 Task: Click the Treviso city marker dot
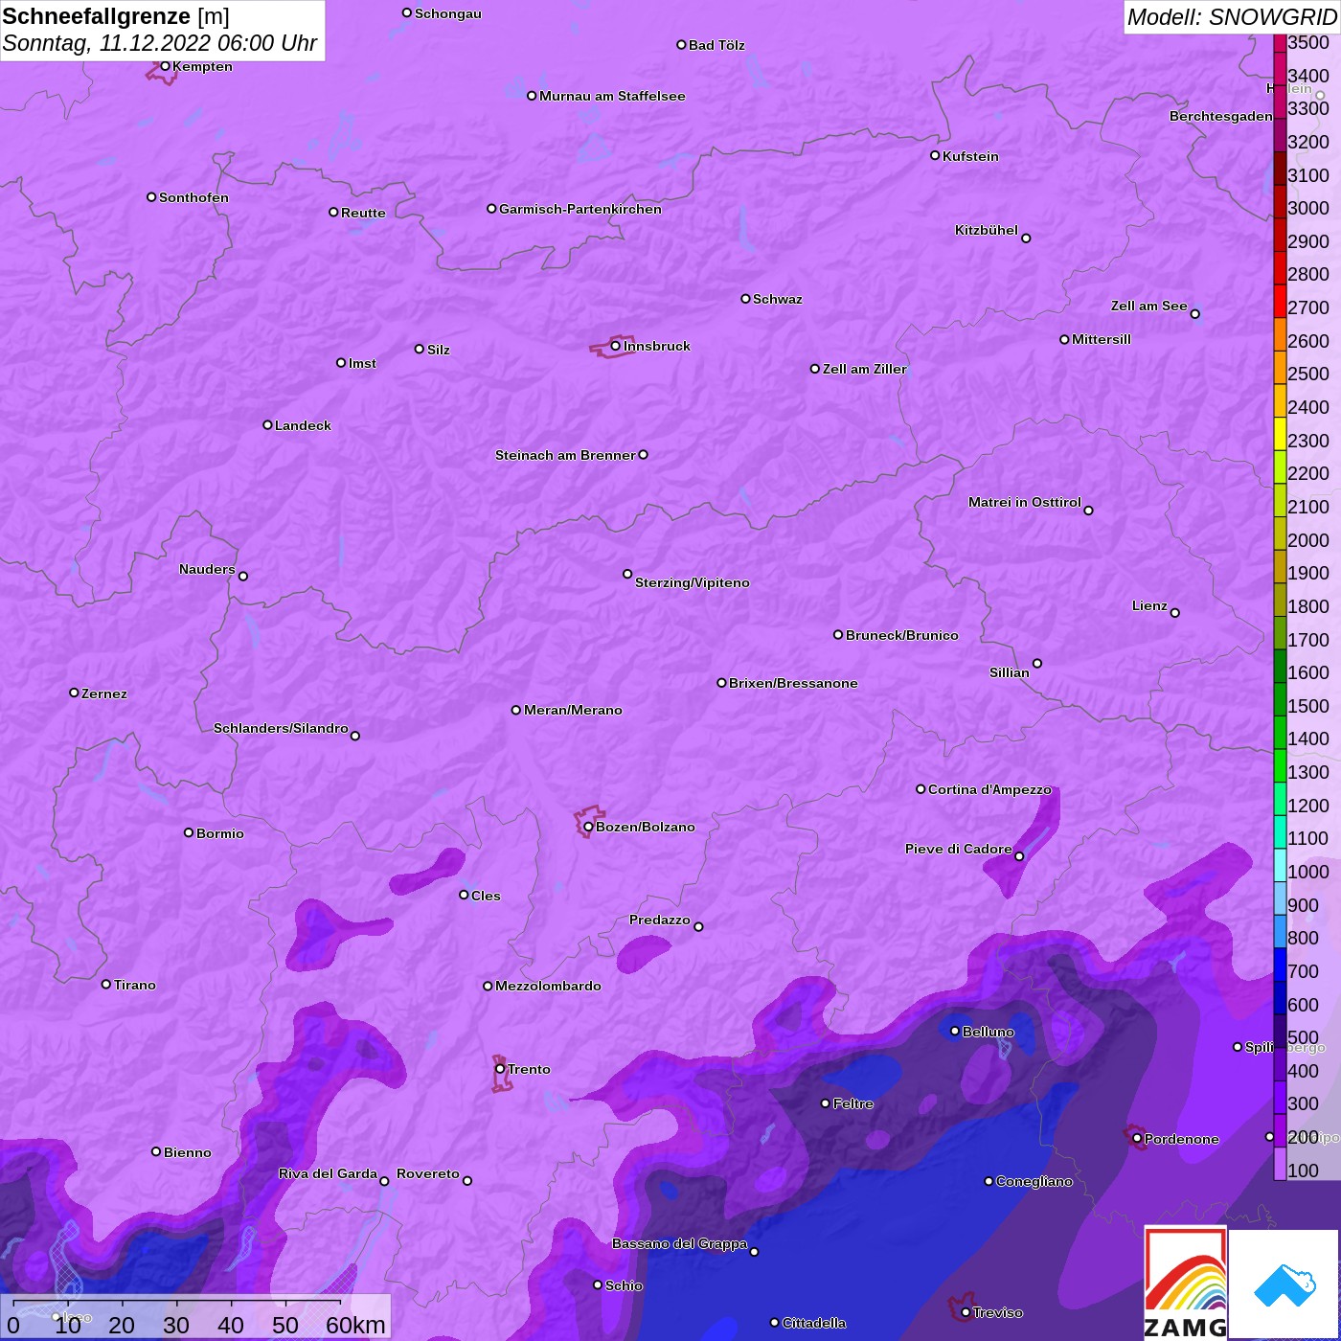click(966, 1312)
